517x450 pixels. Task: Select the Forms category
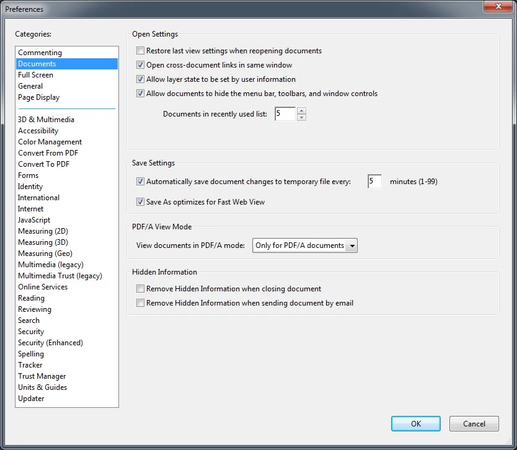pyautogui.click(x=67, y=175)
